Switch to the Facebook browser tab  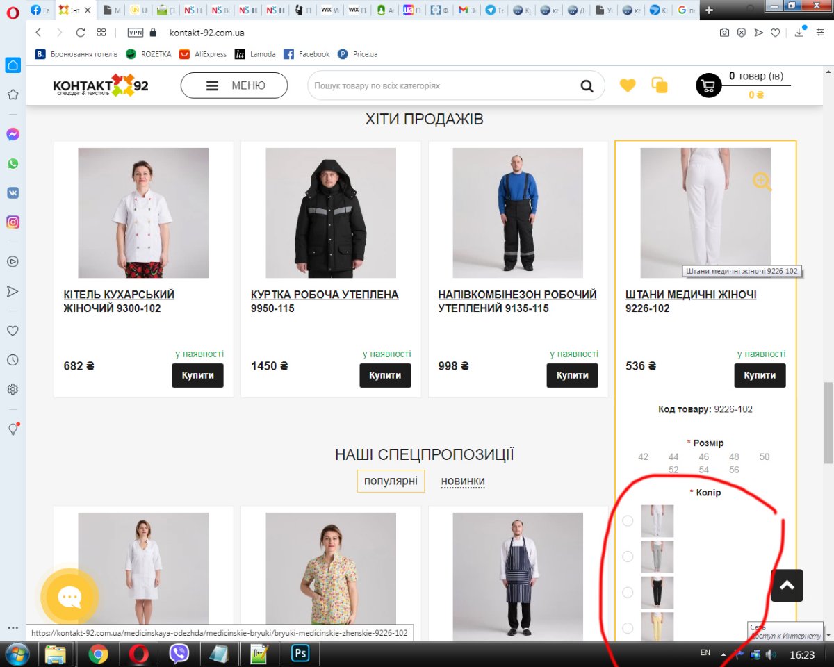(40, 10)
